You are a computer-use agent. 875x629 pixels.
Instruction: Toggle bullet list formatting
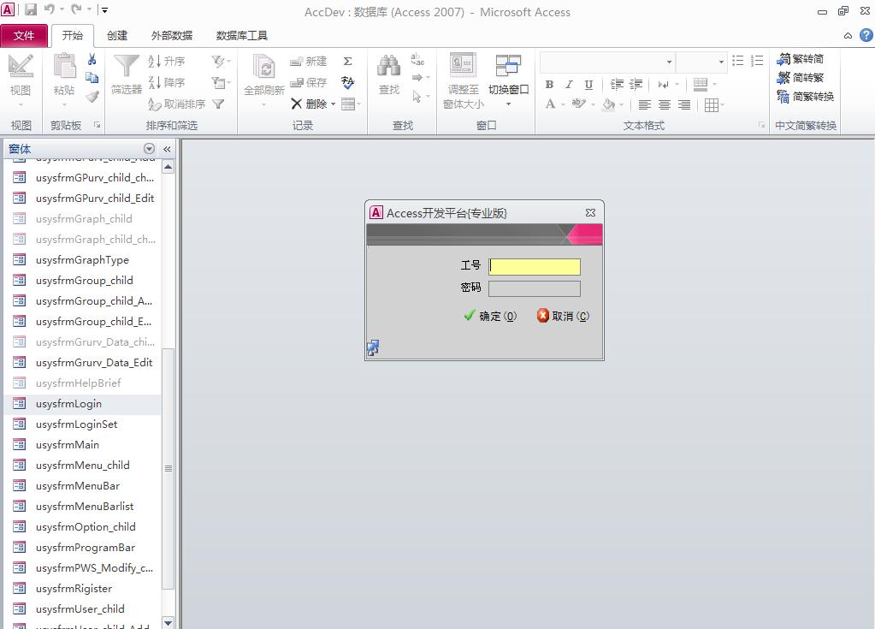point(738,60)
